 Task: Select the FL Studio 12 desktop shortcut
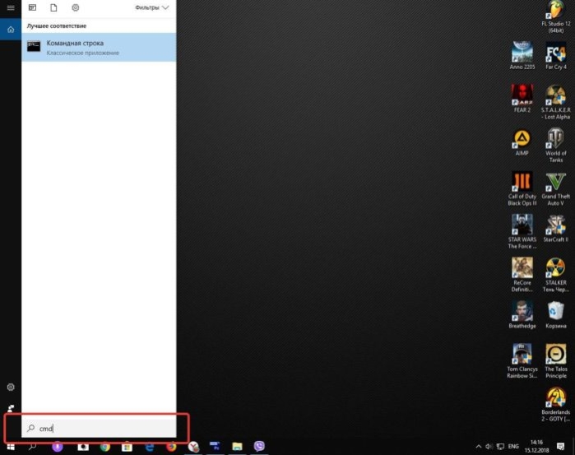point(556,17)
